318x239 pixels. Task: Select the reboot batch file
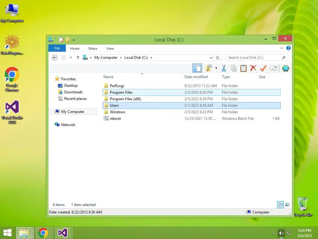tap(191, 118)
